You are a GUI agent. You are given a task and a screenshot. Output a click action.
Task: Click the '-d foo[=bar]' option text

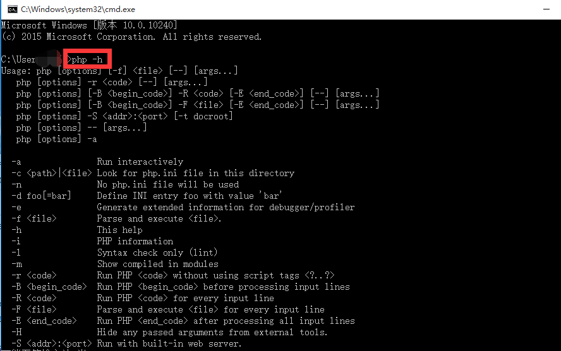click(41, 196)
